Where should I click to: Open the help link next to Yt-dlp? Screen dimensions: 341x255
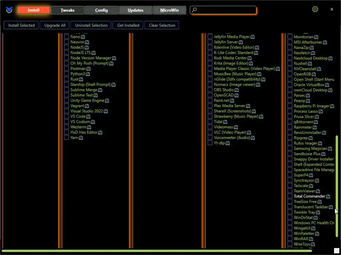point(227,143)
